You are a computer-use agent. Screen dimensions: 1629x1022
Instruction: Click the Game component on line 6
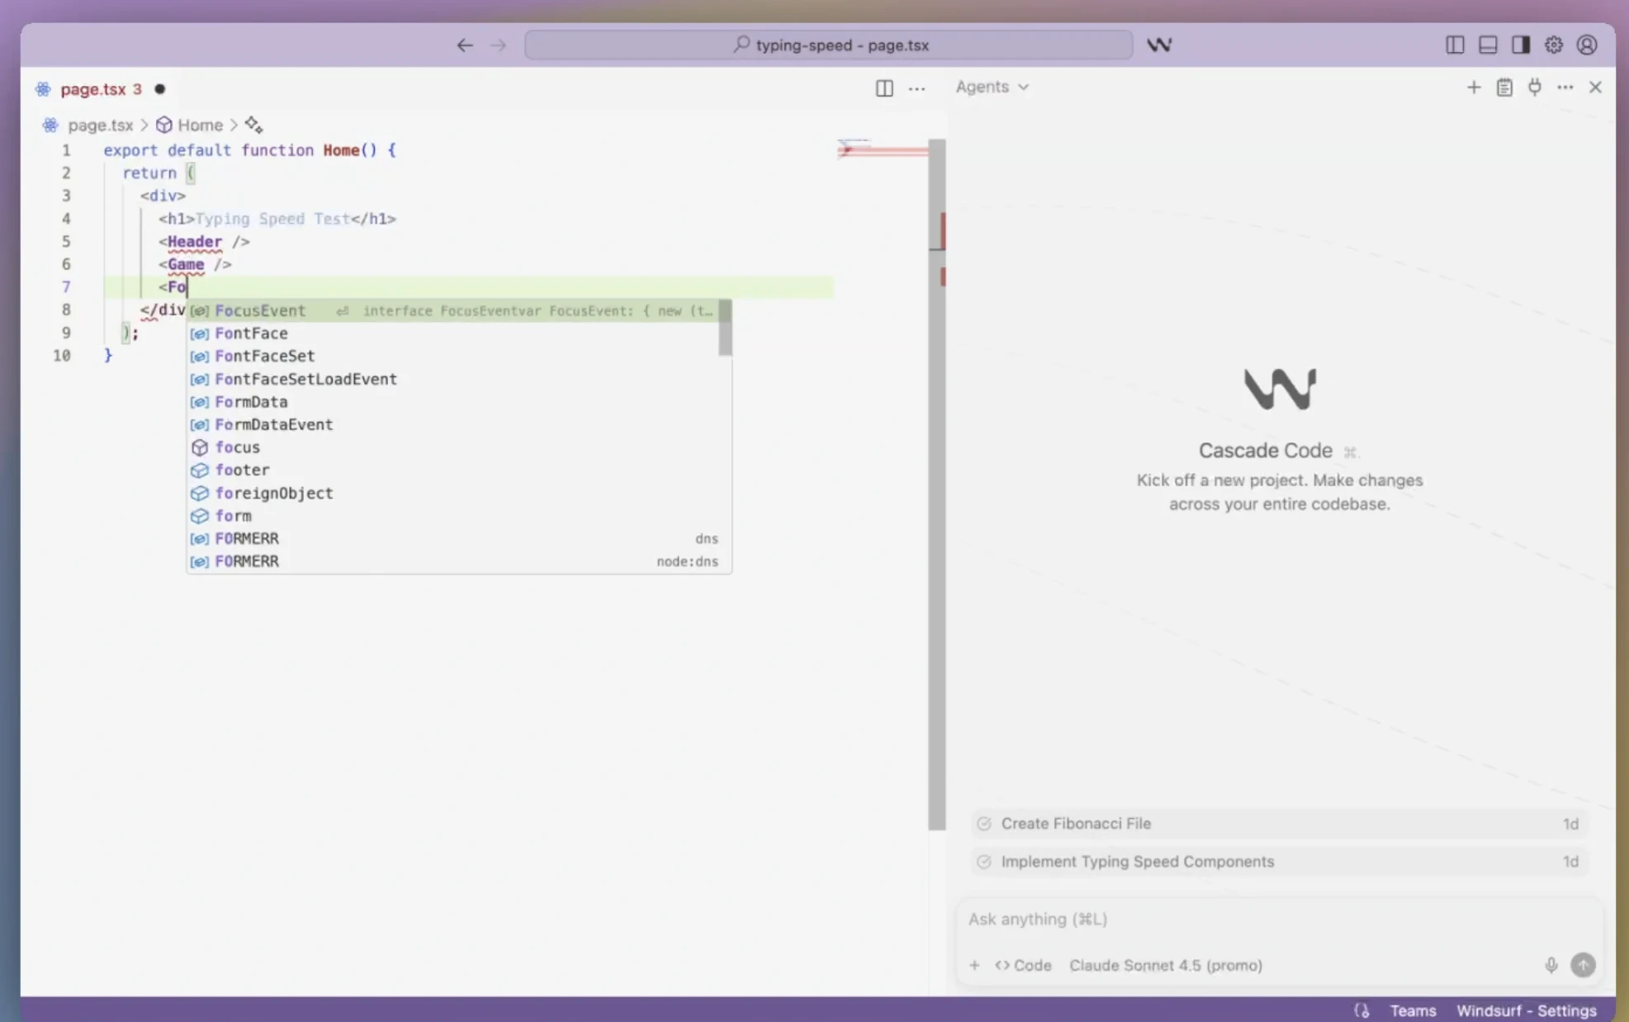[186, 264]
